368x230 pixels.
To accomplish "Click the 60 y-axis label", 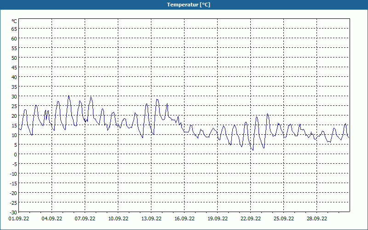I will [x=14, y=39].
